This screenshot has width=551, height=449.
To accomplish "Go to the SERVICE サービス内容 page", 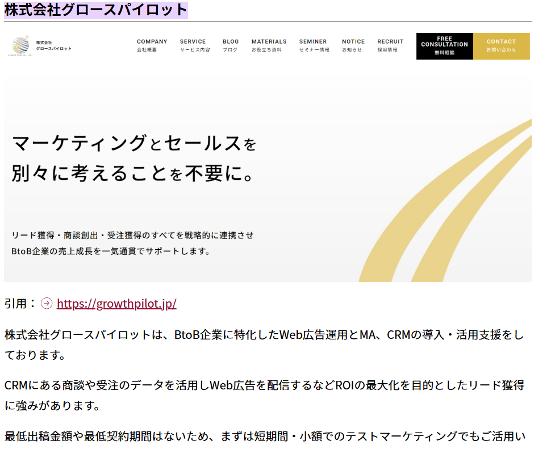I will pos(194,45).
